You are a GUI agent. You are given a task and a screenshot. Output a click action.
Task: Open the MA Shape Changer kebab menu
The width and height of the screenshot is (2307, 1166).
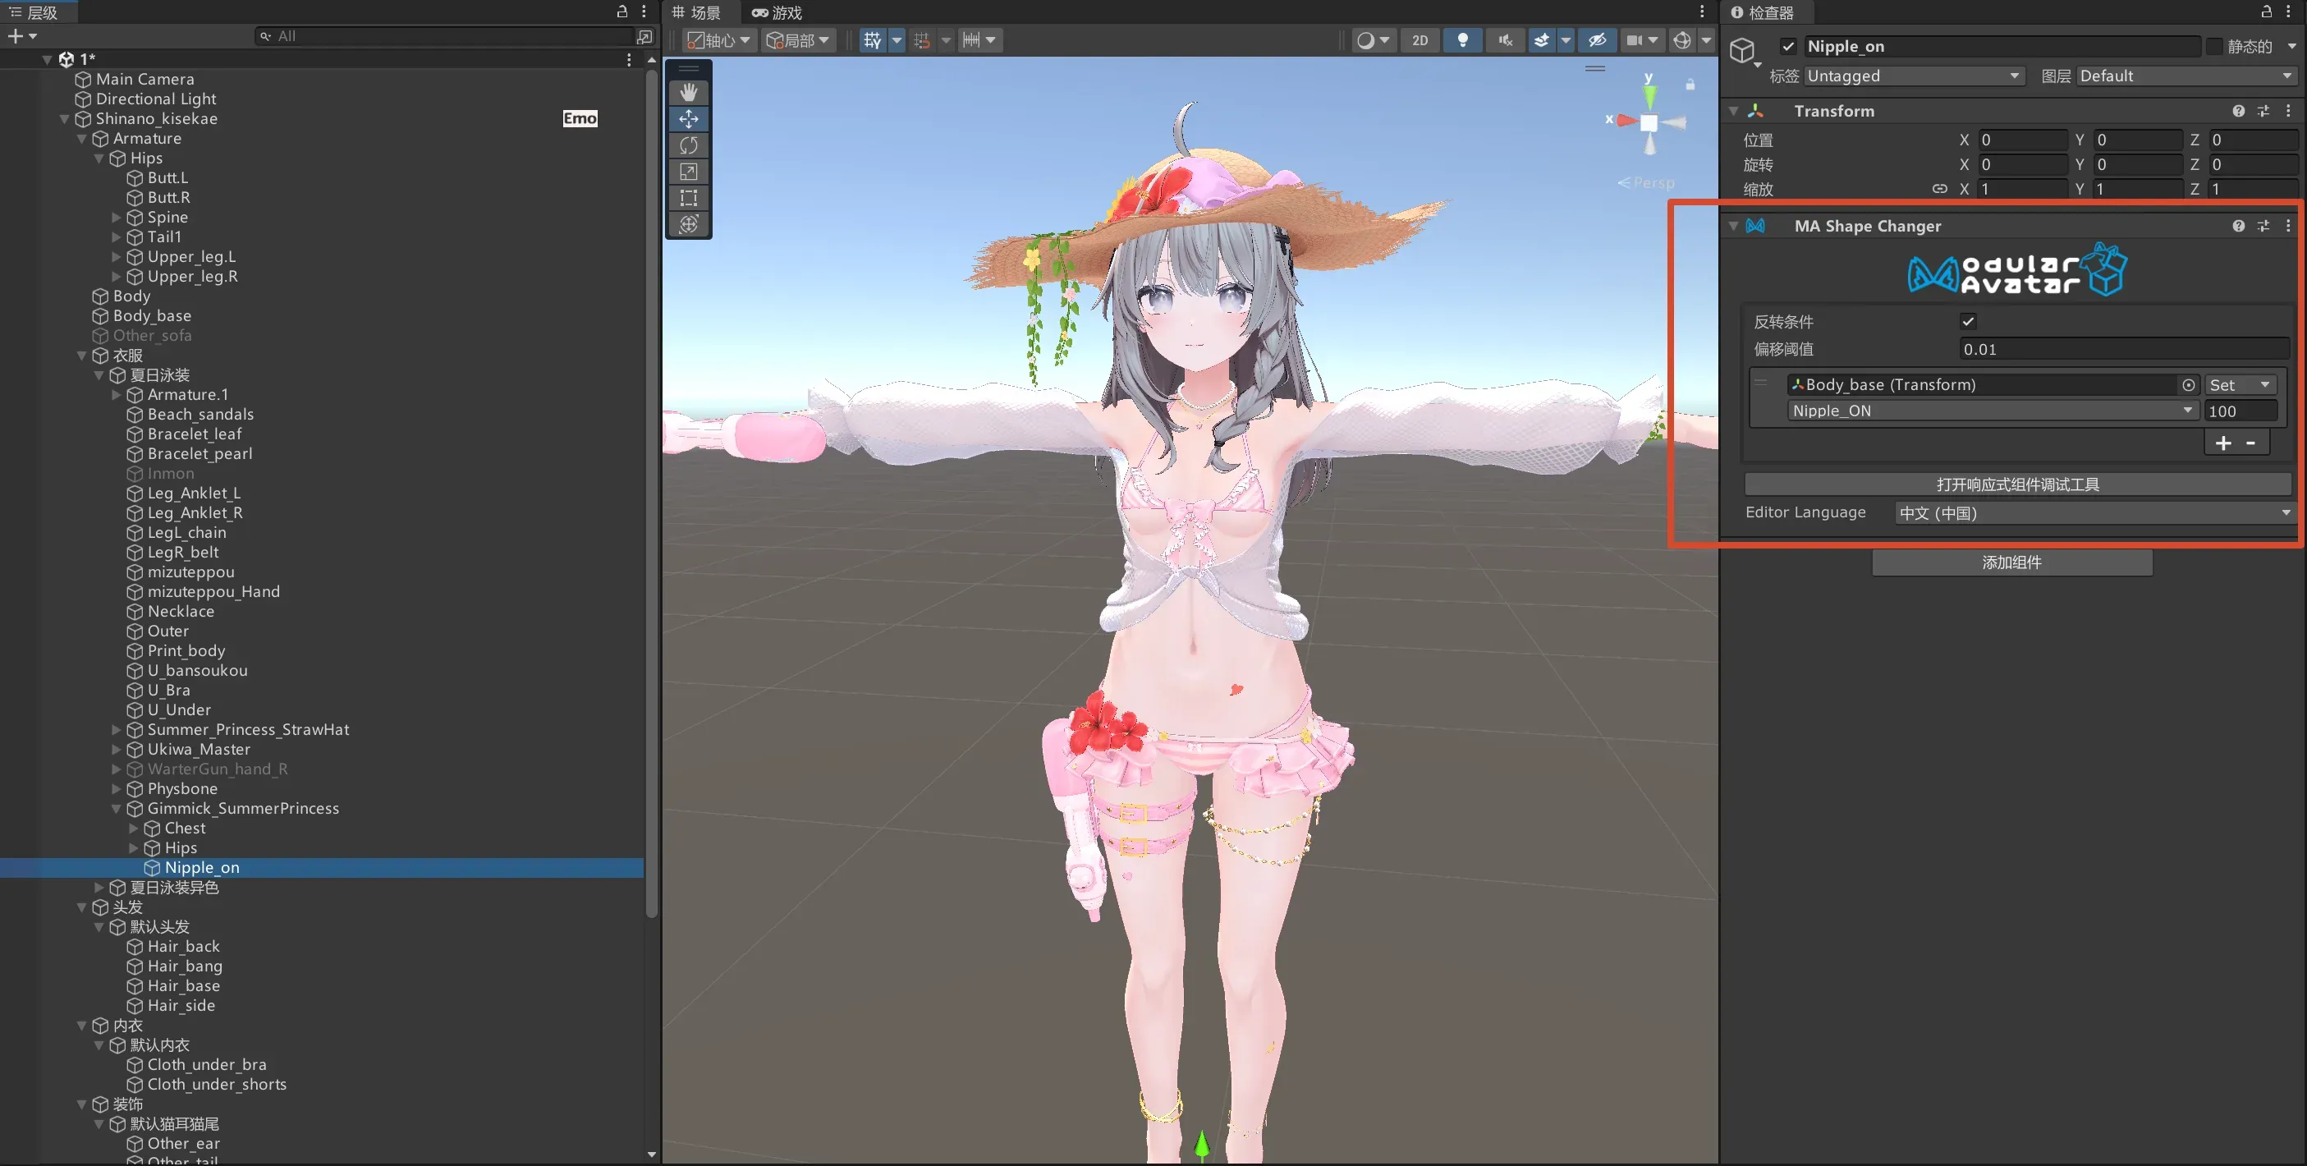[2288, 226]
